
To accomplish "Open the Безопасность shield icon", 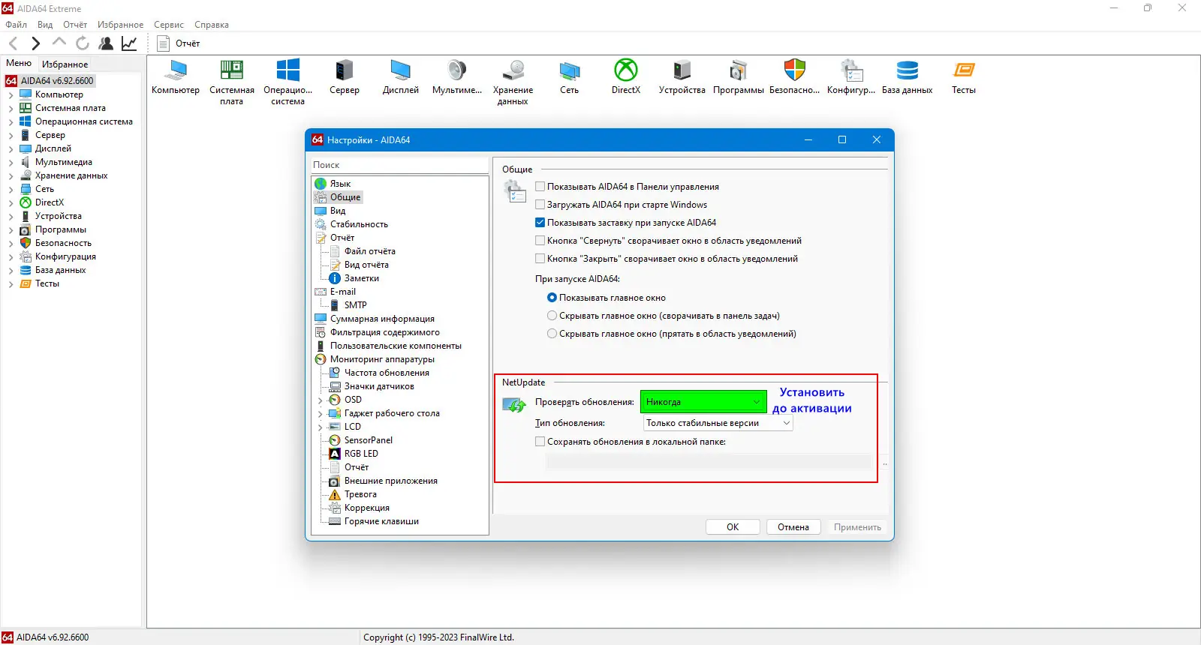I will point(795,70).
